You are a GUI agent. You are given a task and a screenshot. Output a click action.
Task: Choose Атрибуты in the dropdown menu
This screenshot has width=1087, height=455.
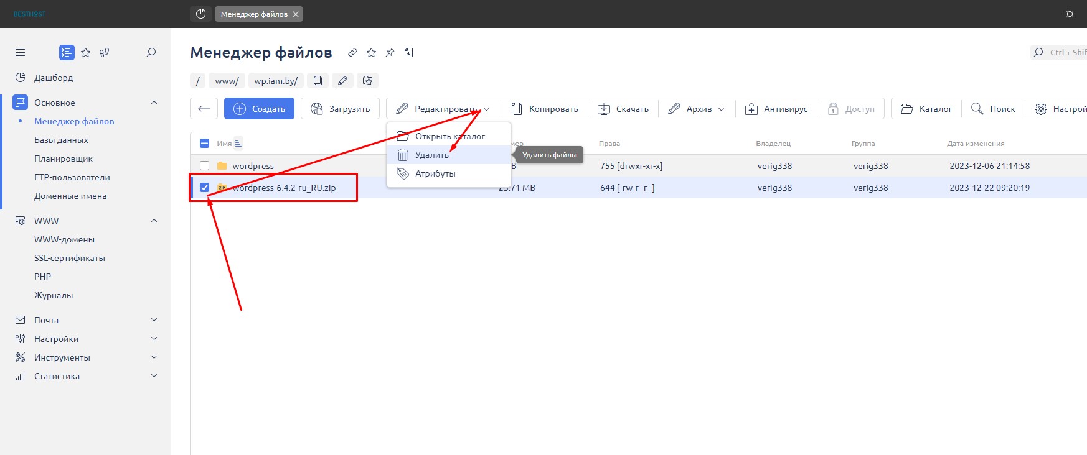435,173
